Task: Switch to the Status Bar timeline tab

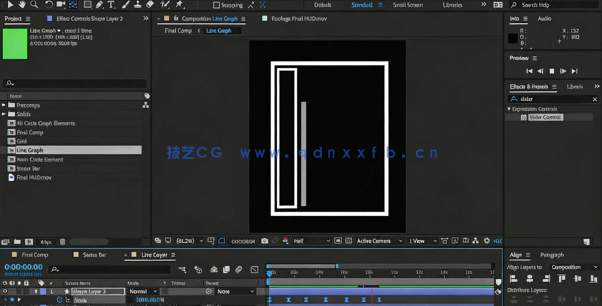Action: coord(94,255)
